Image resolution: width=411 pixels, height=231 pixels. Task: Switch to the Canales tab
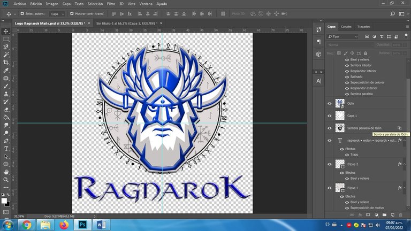click(346, 26)
